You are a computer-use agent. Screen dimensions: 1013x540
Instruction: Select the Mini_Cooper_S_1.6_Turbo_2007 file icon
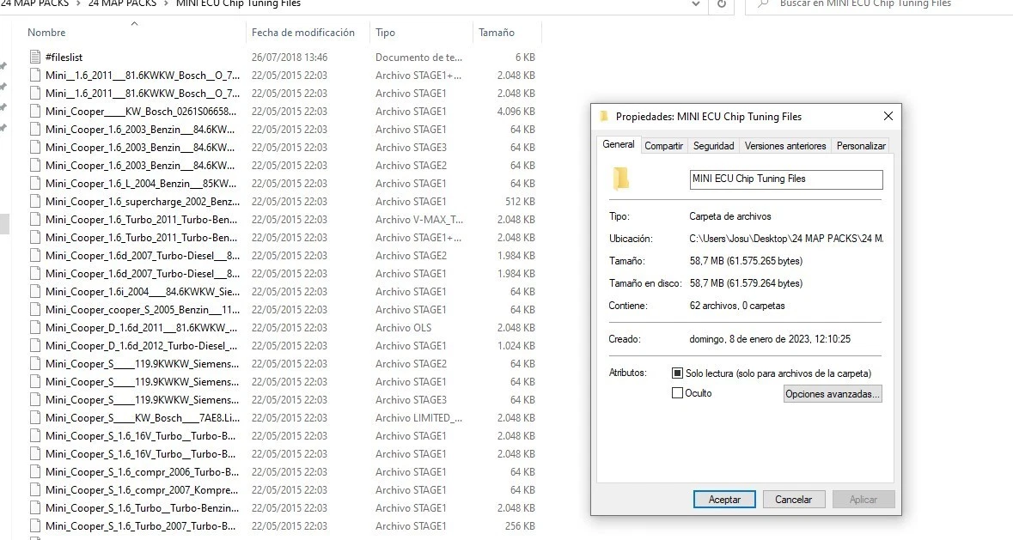click(x=35, y=526)
